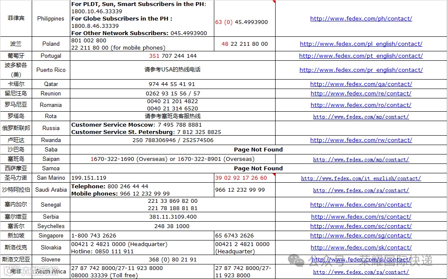Click Singapore number 1-800 743 2626
The width and height of the screenshot is (447, 279).
point(142,235)
